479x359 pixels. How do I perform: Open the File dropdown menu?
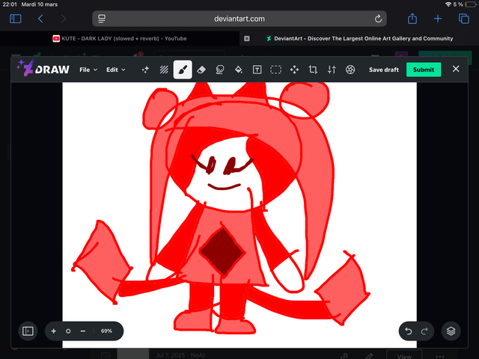coord(88,70)
